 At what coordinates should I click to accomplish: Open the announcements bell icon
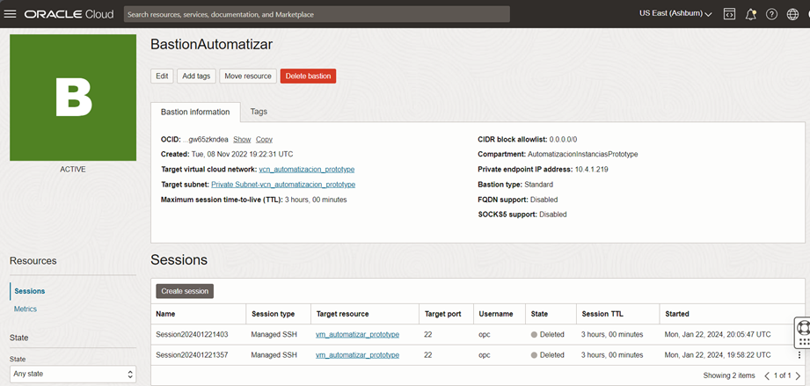750,14
